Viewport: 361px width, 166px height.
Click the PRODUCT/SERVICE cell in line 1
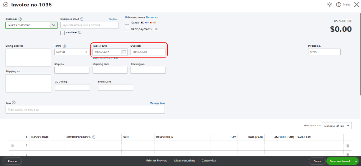pyautogui.click(x=93, y=145)
